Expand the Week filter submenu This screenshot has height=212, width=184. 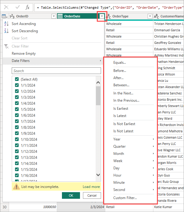pos(133,161)
